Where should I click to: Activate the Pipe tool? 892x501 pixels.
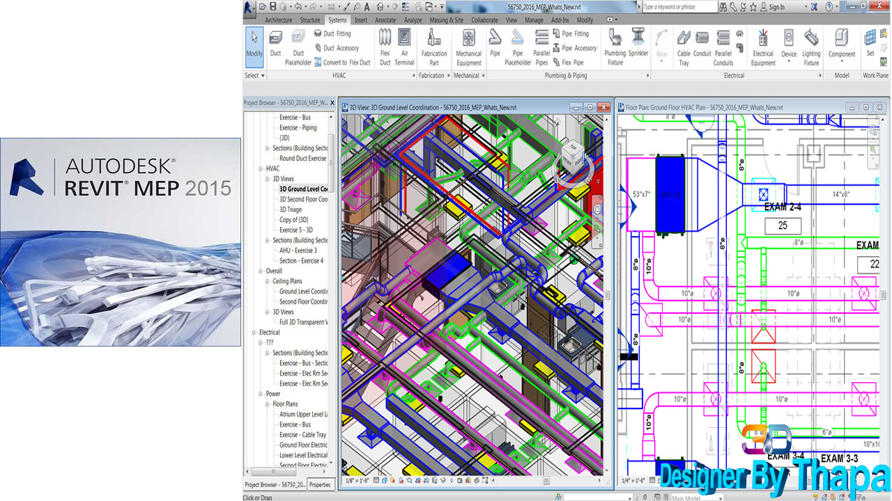tap(495, 43)
